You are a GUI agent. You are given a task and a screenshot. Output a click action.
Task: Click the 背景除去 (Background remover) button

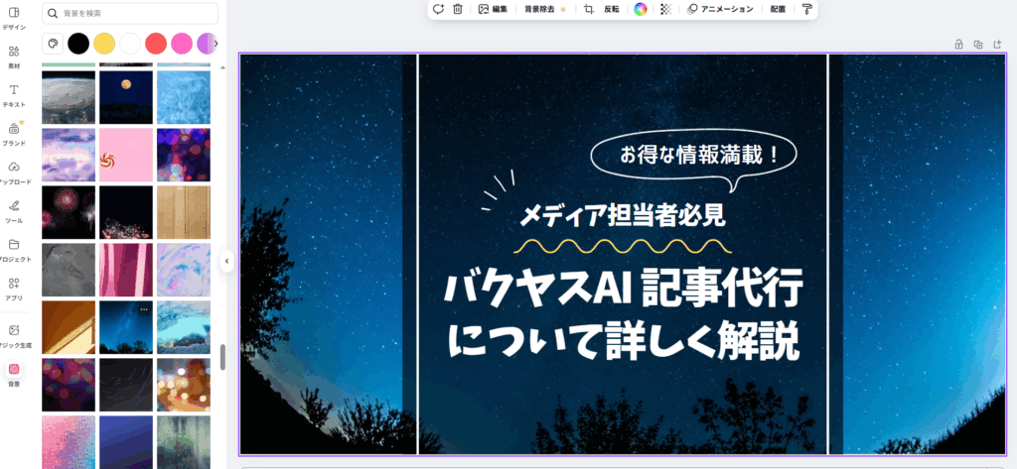pyautogui.click(x=544, y=9)
